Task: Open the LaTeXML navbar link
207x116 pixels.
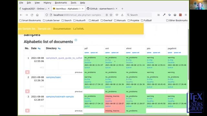Action: (x=79, y=29)
